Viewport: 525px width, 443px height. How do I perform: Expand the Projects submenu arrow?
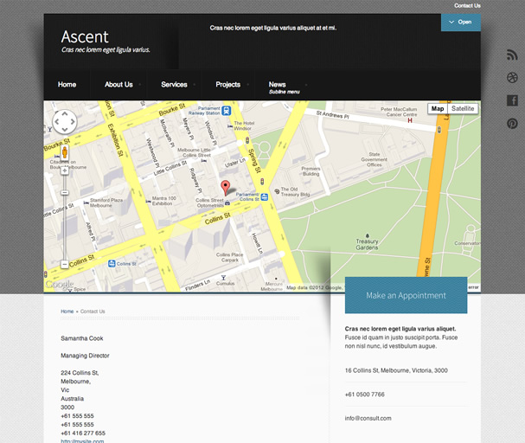[x=247, y=85]
